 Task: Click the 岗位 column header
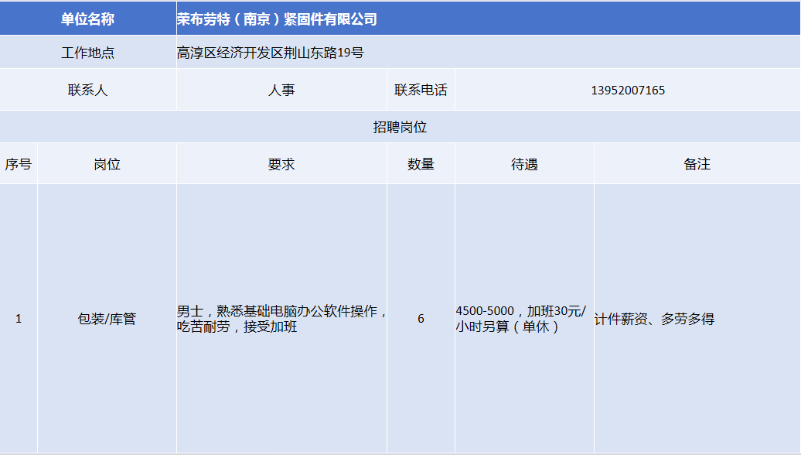tap(107, 164)
